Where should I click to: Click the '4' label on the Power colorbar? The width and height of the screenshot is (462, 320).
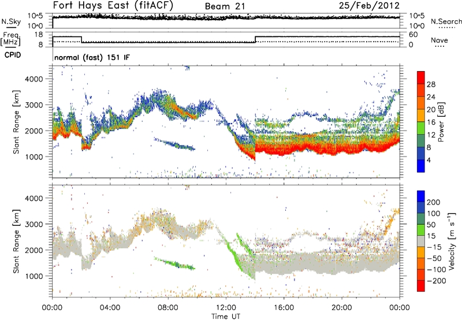[x=429, y=160]
